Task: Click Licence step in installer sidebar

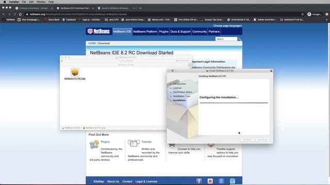Action: click(x=177, y=88)
